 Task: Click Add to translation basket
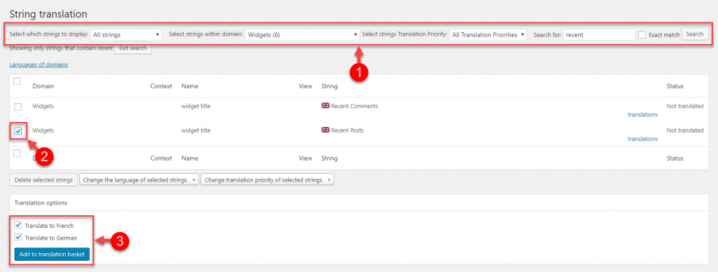click(52, 254)
